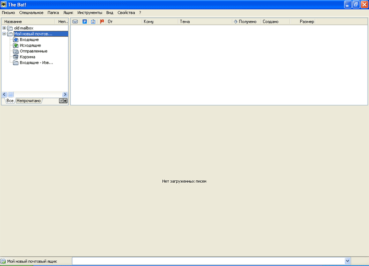Sort messages by Кому column
The height and width of the screenshot is (266, 369).
pos(160,22)
